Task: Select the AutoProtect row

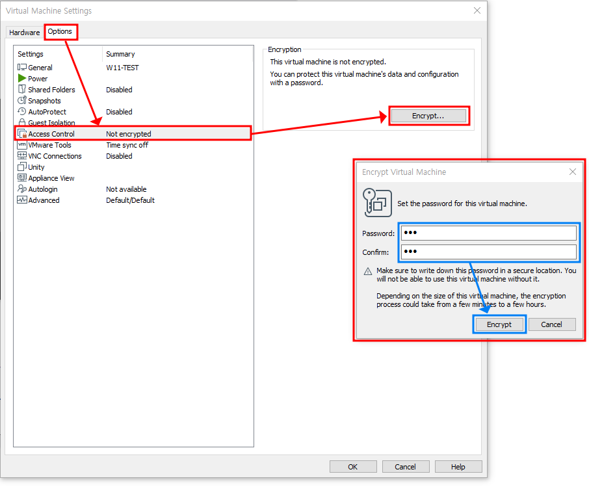Action: (x=133, y=112)
